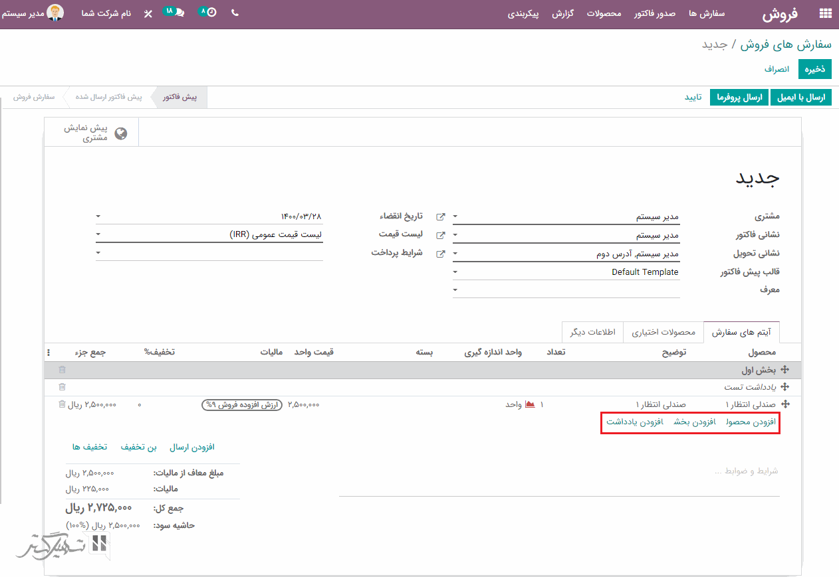839x577 pixels.
Task: Open external link for مشتری field
Action: click(440, 217)
